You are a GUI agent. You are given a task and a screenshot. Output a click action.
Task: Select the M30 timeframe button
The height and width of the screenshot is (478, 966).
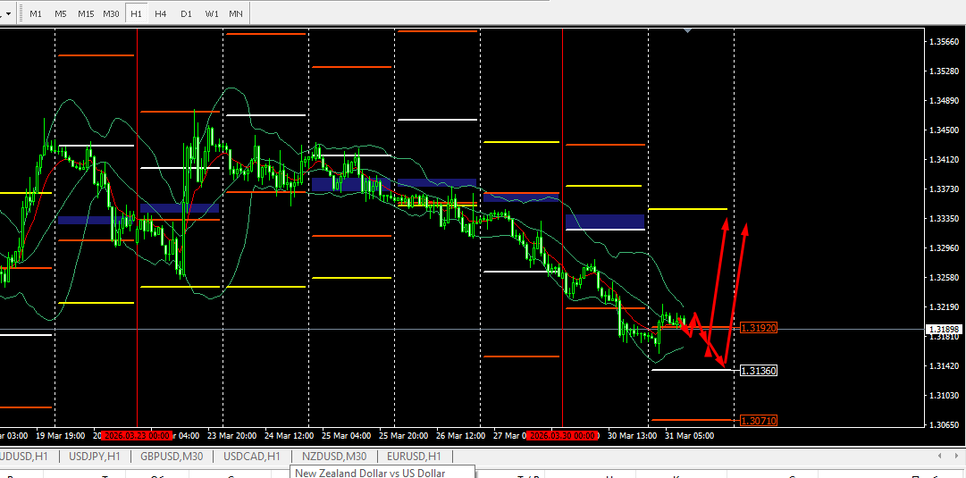click(111, 13)
